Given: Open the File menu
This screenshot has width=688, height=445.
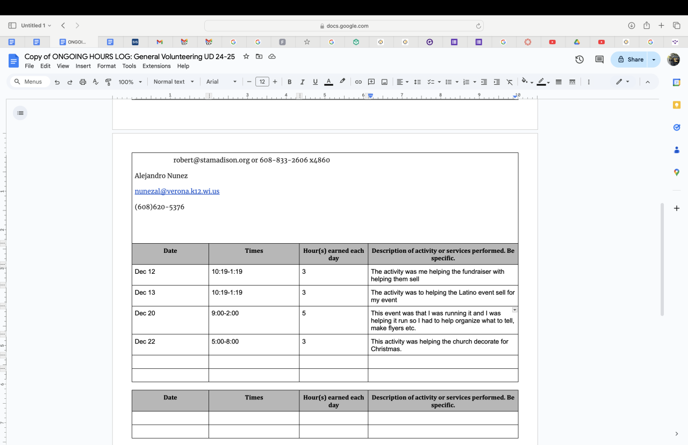Looking at the screenshot, I should [29, 66].
